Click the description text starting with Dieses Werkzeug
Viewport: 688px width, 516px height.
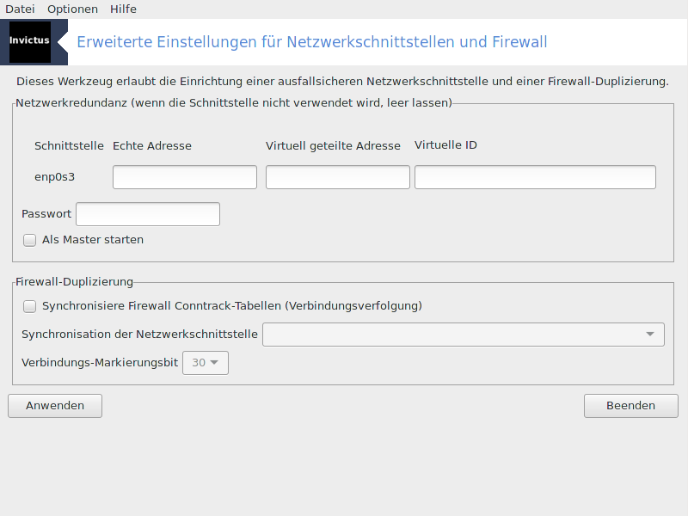(x=342, y=82)
